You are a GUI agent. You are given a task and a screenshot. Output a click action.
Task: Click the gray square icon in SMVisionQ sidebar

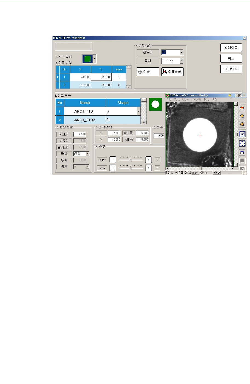point(242,161)
